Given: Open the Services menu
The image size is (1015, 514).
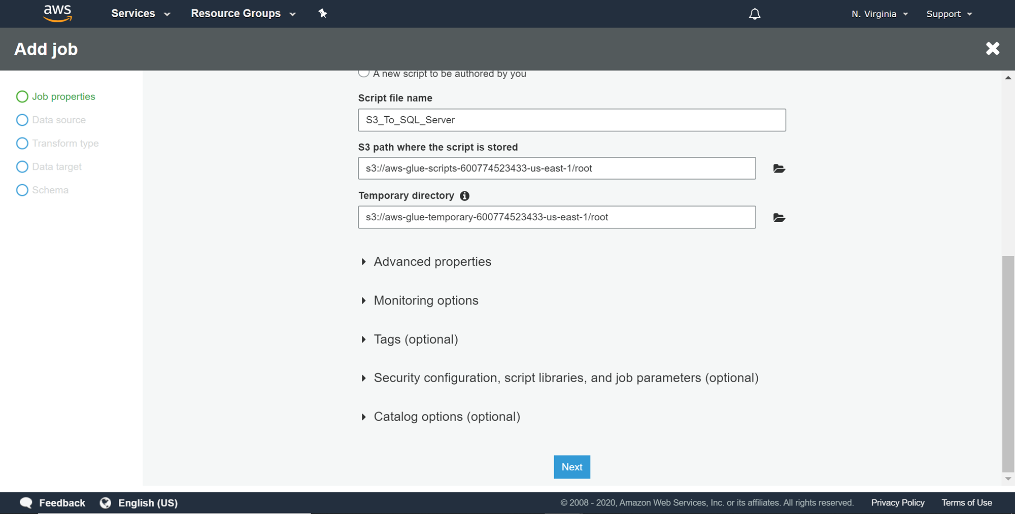Looking at the screenshot, I should tap(141, 14).
